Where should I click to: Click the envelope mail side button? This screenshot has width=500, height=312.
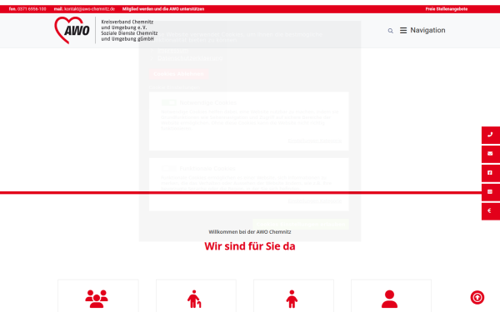pyautogui.click(x=491, y=154)
